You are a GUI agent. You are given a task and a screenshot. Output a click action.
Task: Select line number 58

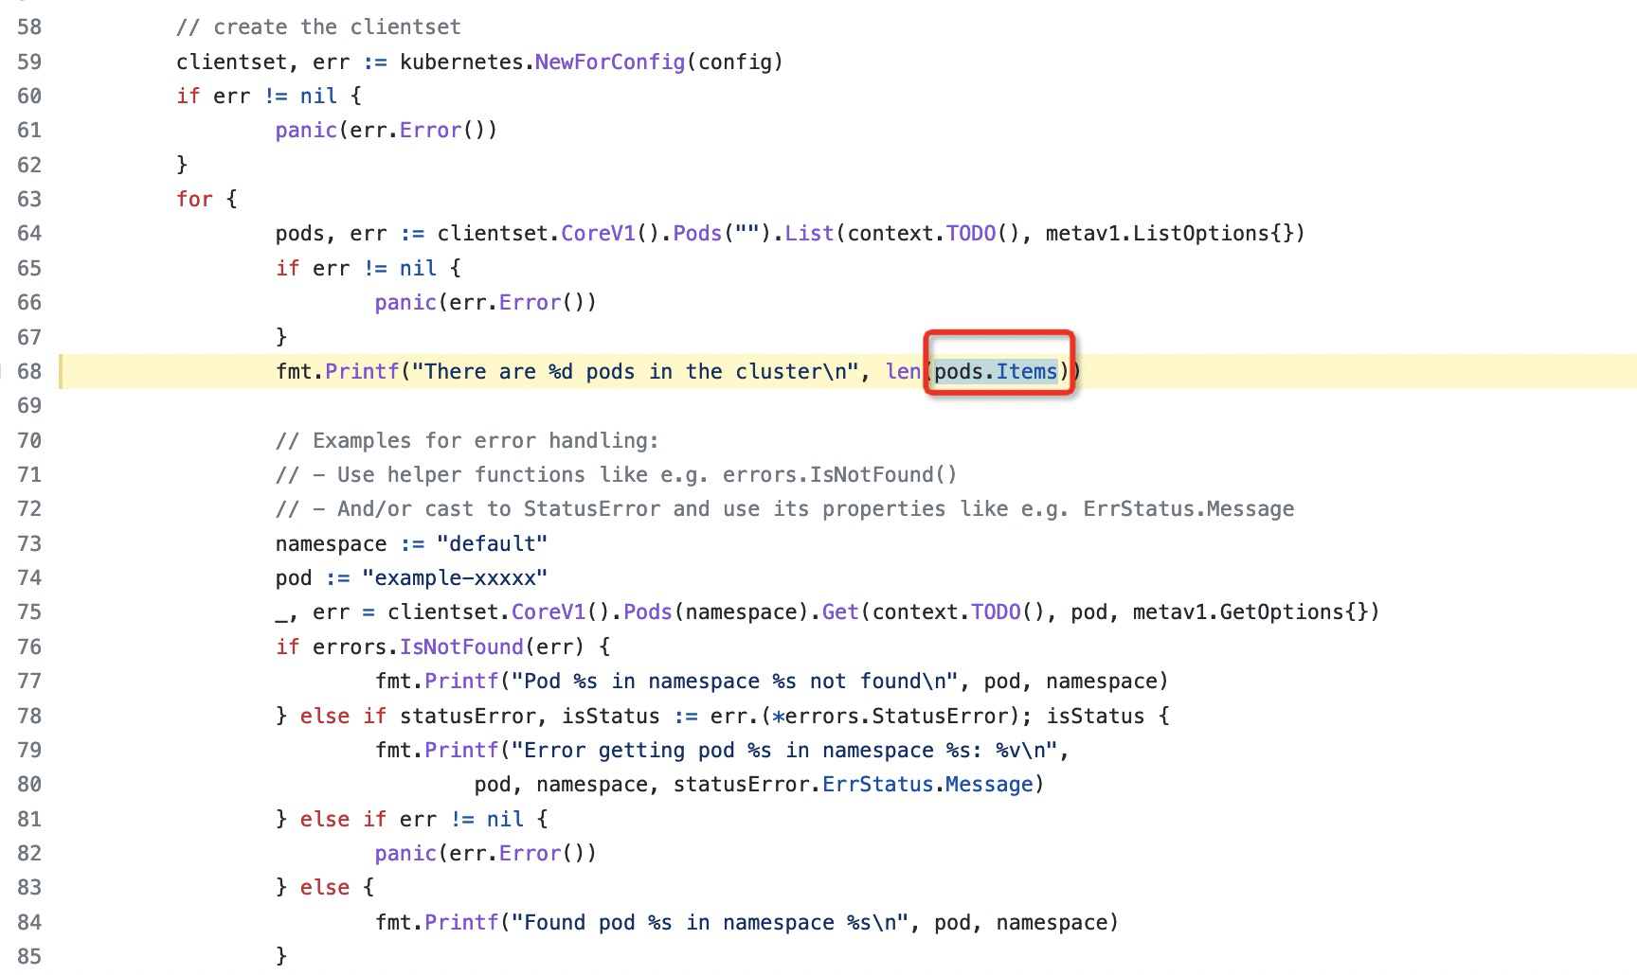pyautogui.click(x=29, y=27)
